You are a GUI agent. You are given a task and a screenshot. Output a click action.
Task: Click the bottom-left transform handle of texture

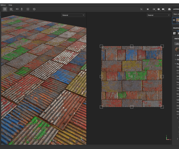[x=101, y=107]
